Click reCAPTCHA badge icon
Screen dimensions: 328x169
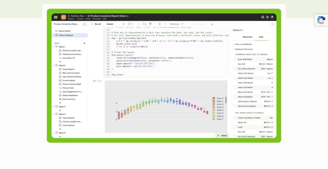[x=321, y=20]
